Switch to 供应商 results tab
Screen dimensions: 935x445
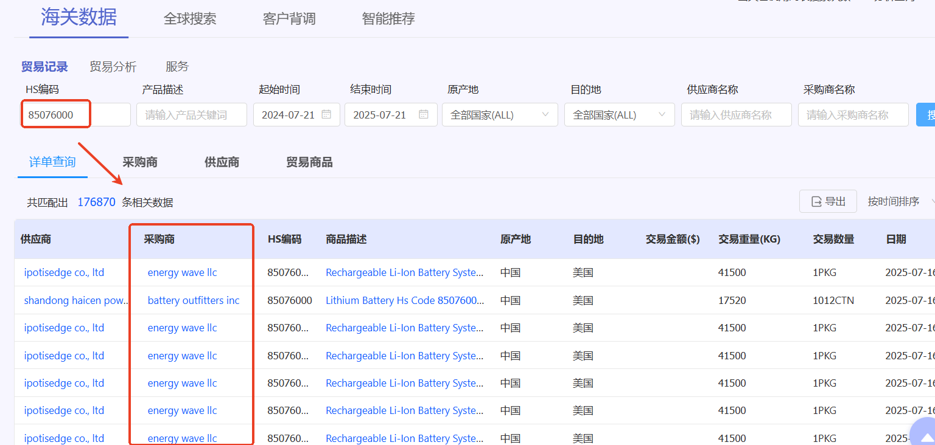[x=222, y=162]
